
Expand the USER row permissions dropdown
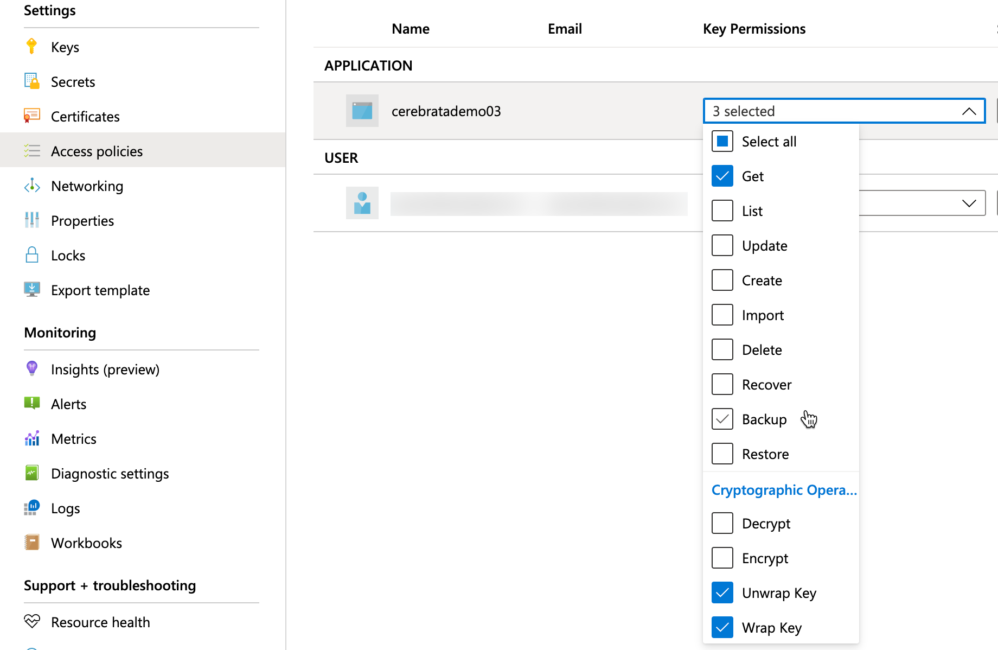pos(969,203)
